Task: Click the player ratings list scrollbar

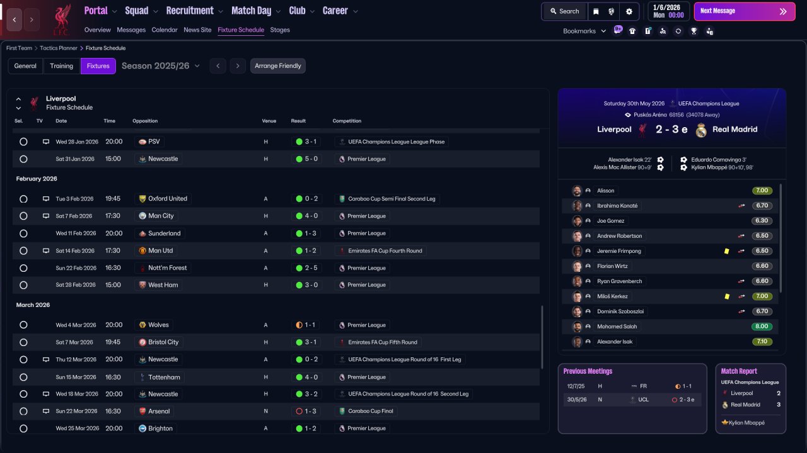Action: tap(781, 238)
